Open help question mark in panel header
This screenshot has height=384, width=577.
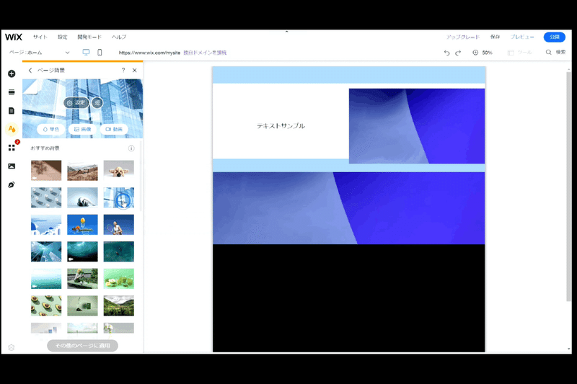point(123,70)
